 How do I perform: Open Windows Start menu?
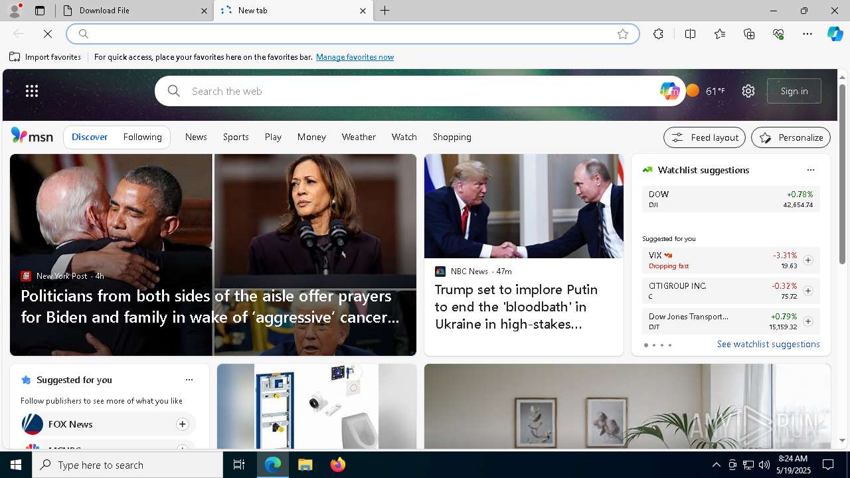(16, 465)
